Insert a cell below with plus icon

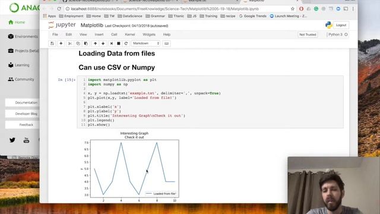pyautogui.click(x=61, y=43)
